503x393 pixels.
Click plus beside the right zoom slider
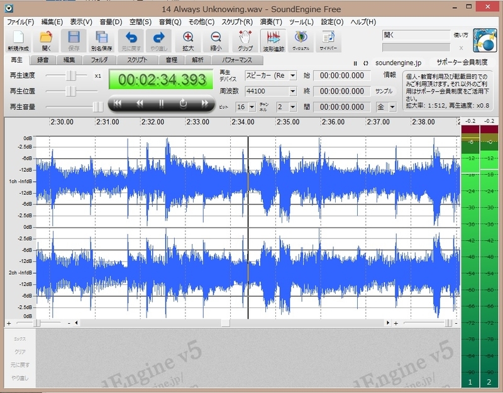coord(396,323)
